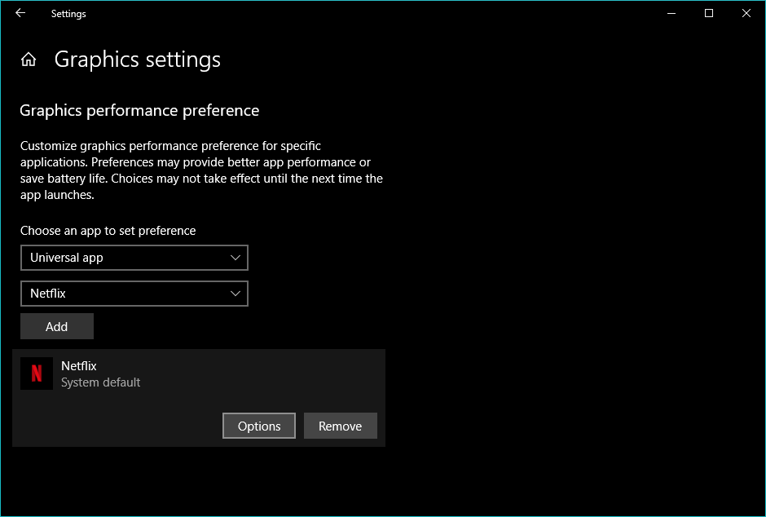
Task: Click the System default status text
Action: click(x=101, y=382)
